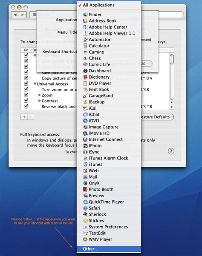Click the minus button to remove shortcut
Viewport: 202px width, 256px height.
(31, 117)
